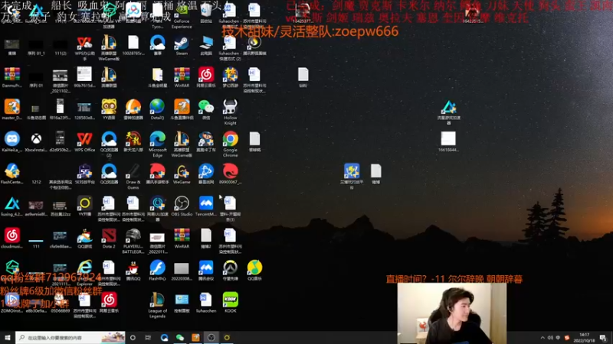
Task: Launch Microsoft Edge from the desktop
Action: click(158, 144)
